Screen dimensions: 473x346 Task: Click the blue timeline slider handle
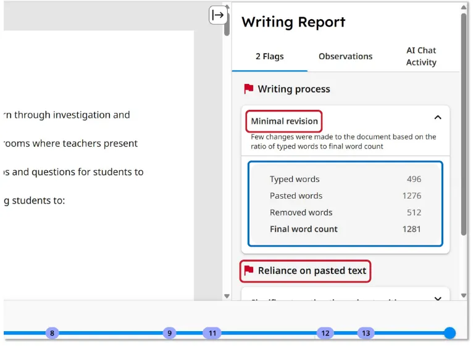(x=450, y=333)
